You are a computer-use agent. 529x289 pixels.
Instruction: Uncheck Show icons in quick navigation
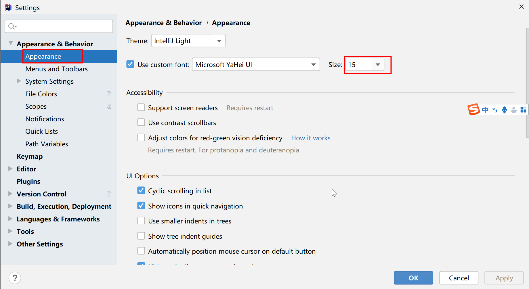141,206
